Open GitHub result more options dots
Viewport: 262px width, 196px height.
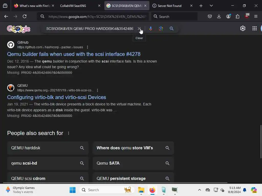(88, 47)
